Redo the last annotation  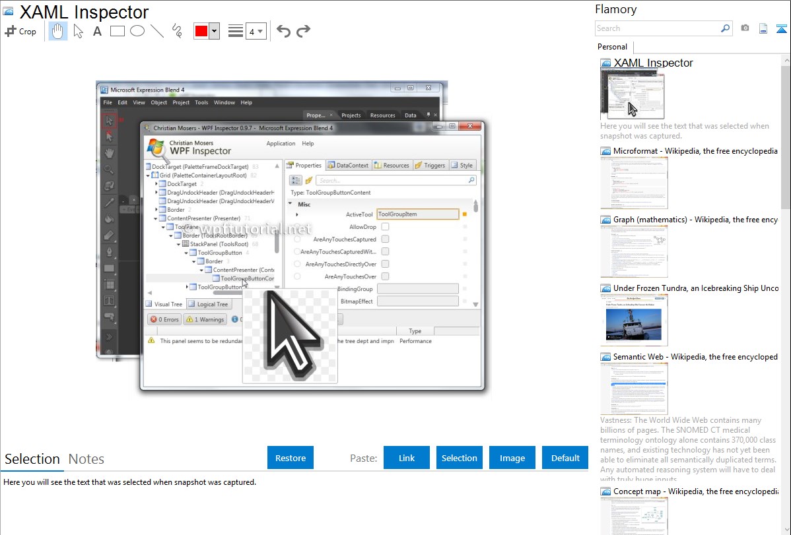pyautogui.click(x=303, y=31)
